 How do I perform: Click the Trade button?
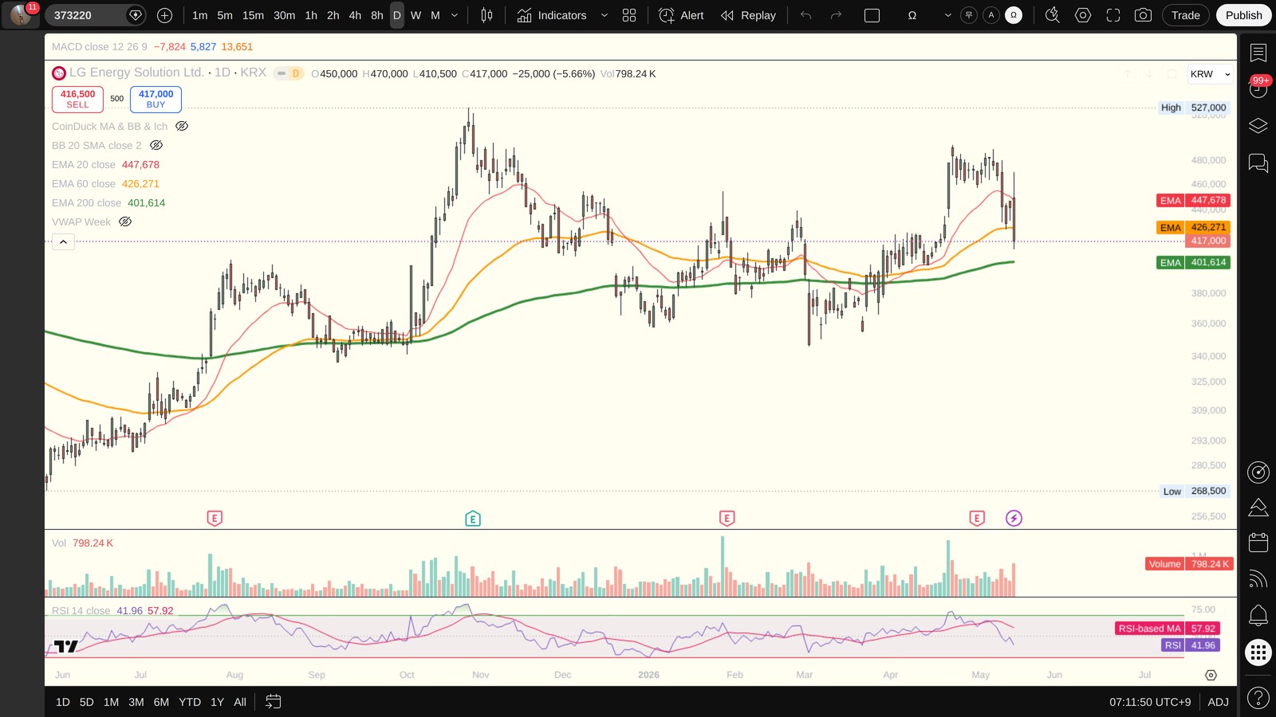[1185, 15]
